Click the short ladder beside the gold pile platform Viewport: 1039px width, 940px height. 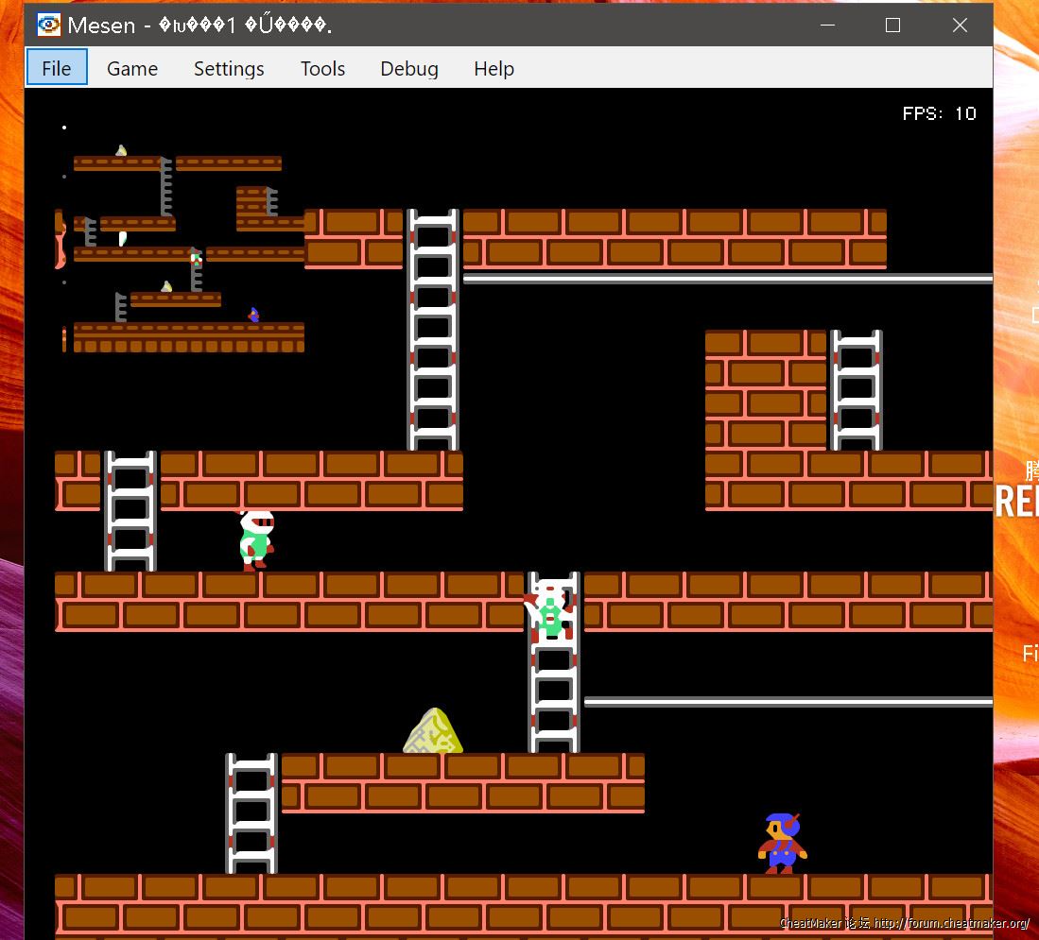[251, 812]
